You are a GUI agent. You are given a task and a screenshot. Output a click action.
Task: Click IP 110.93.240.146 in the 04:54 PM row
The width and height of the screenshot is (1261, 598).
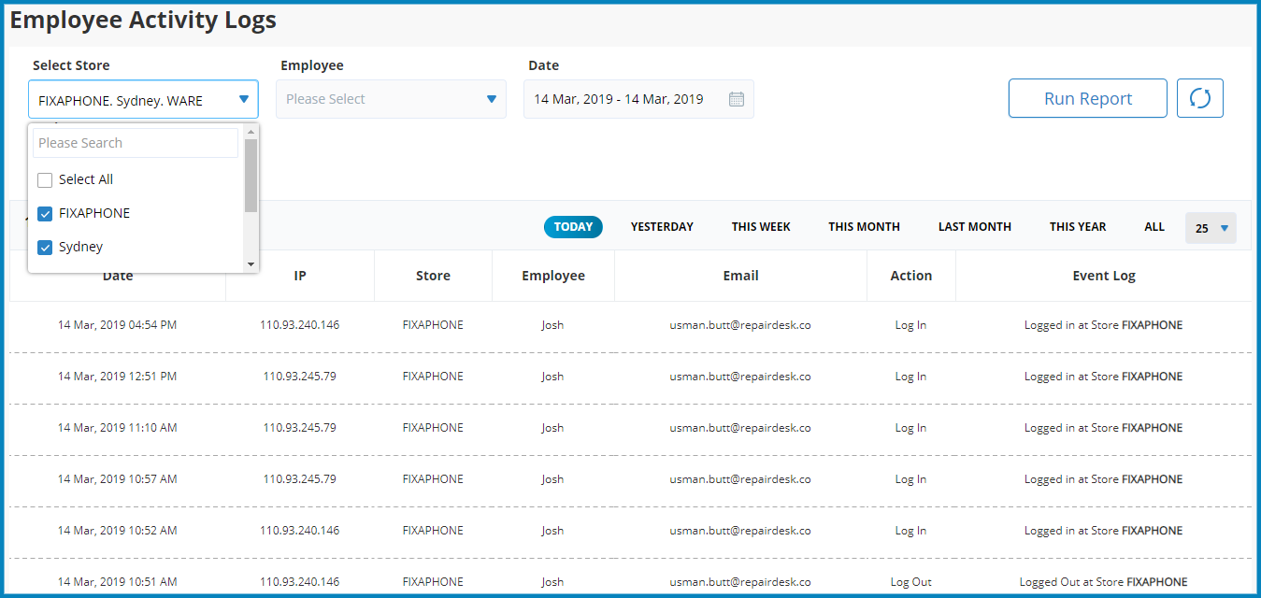point(300,325)
